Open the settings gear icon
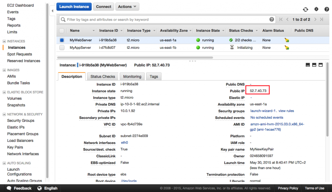The image size is (332, 192). point(316,9)
